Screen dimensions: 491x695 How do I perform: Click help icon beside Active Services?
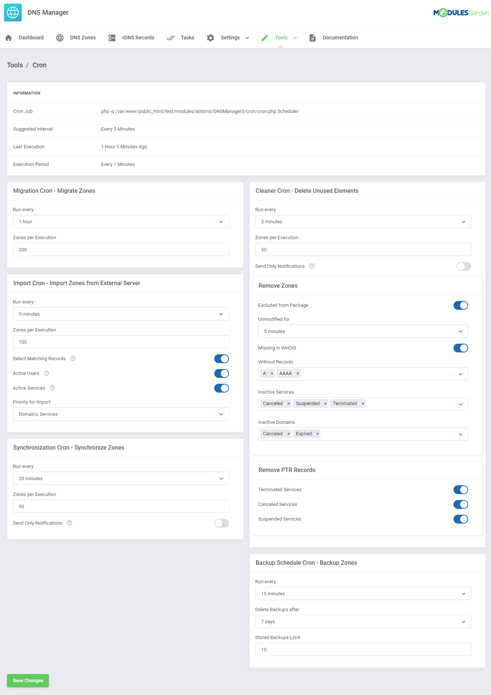point(52,388)
